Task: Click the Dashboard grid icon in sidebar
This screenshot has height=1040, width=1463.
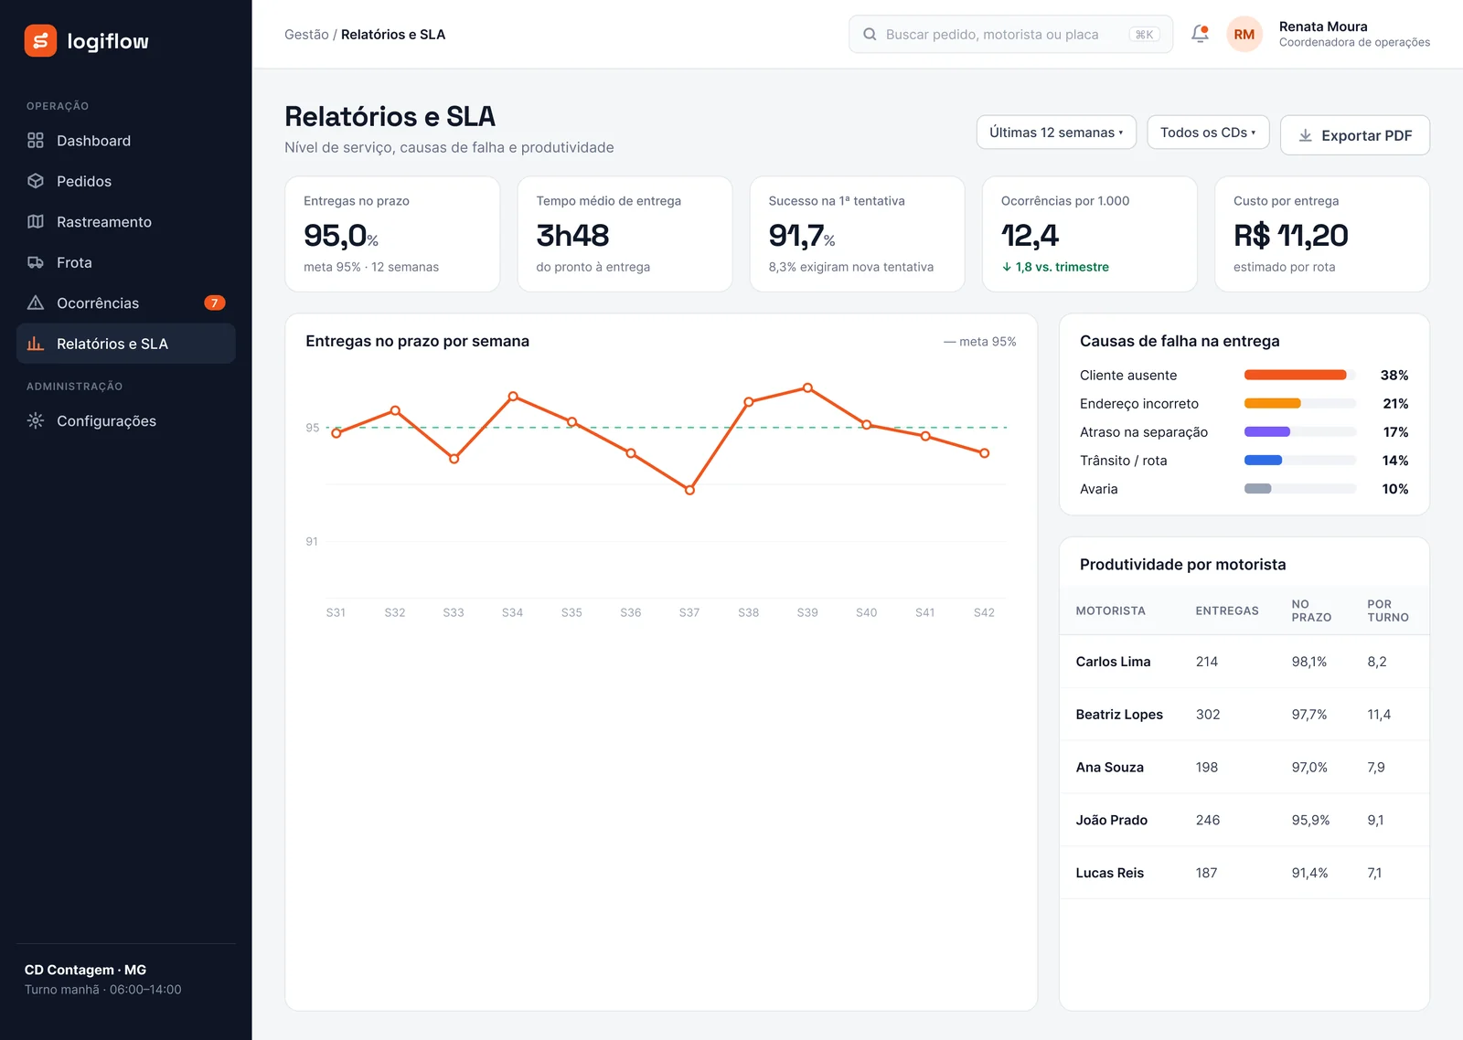Action: (36, 140)
